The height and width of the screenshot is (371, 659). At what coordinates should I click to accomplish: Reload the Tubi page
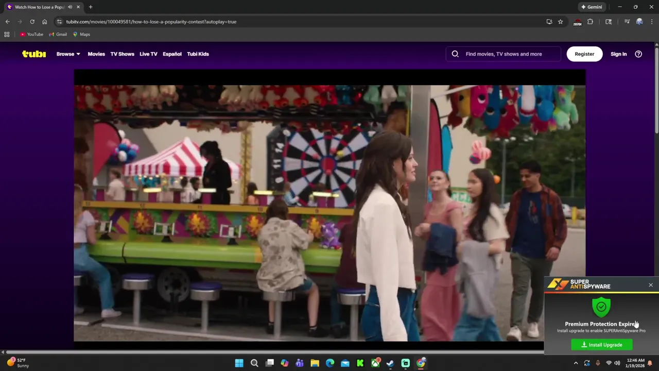coord(32,22)
